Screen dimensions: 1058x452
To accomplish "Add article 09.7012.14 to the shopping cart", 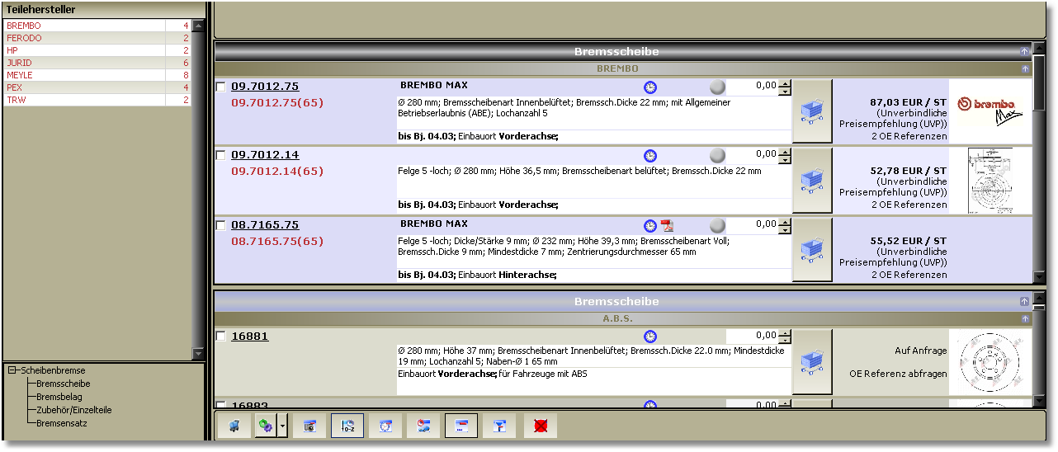I will click(812, 181).
